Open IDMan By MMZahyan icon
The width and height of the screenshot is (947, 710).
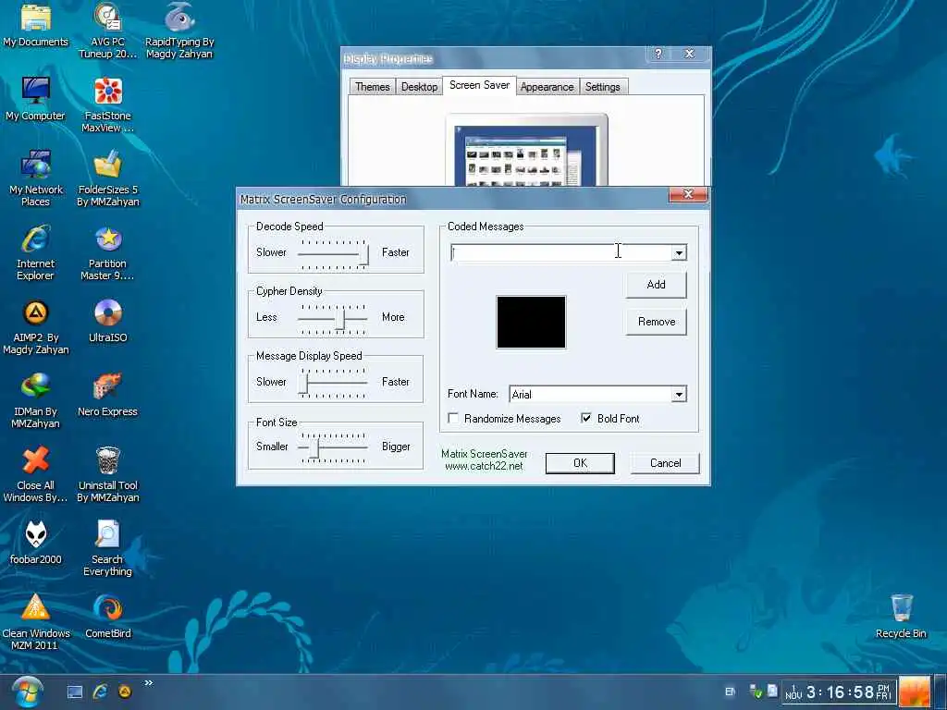(36, 400)
